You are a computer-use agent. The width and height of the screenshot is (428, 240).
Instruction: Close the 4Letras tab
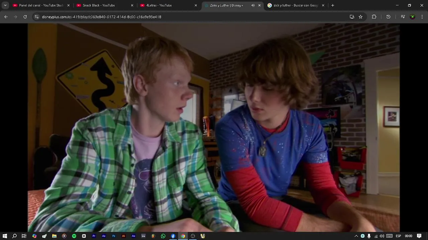point(196,5)
